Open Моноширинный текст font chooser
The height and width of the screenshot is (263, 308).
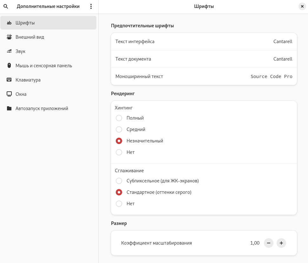point(204,76)
